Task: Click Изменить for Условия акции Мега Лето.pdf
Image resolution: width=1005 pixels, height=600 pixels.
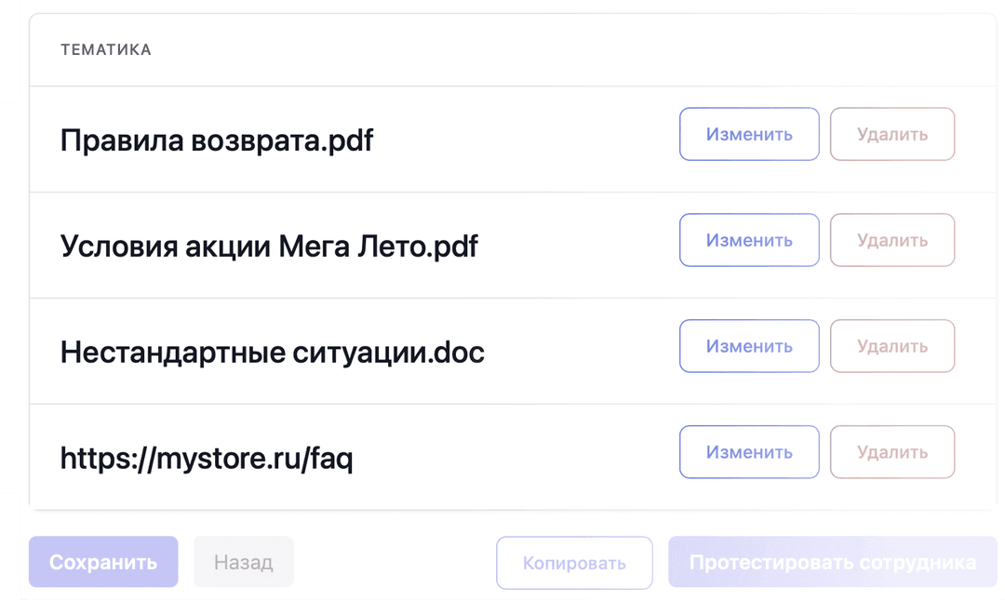Action: tap(749, 240)
